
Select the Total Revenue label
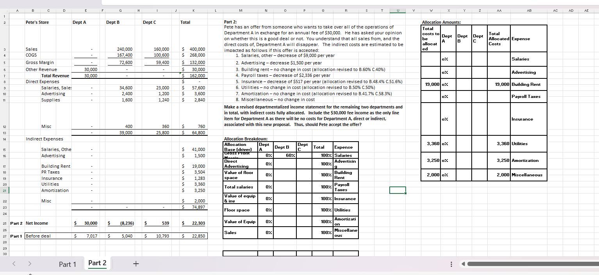[x=55, y=76]
